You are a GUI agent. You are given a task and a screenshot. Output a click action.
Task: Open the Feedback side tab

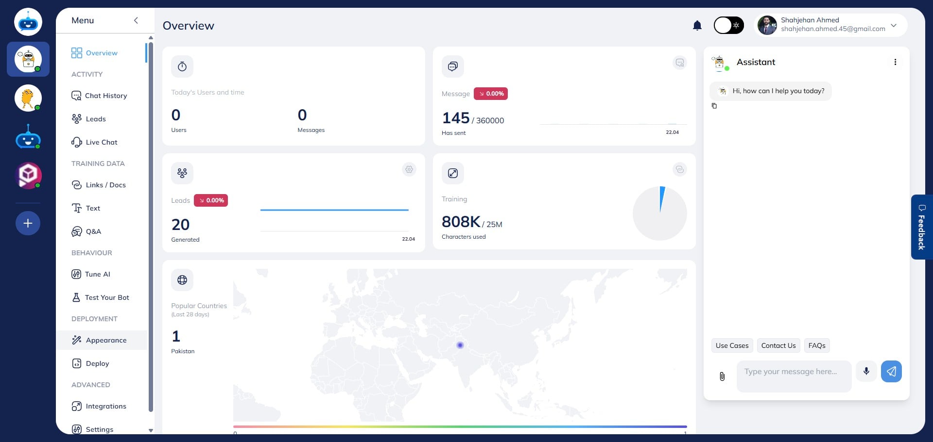coord(921,227)
